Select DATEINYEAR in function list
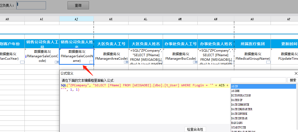Image resolution: width=298 pixels, height=132 pixels. [x=264, y=118]
